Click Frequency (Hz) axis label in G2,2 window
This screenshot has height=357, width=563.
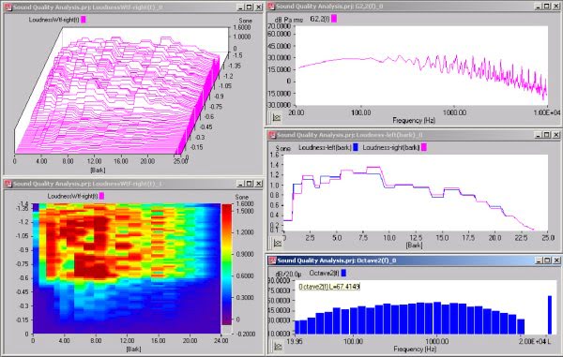414,121
